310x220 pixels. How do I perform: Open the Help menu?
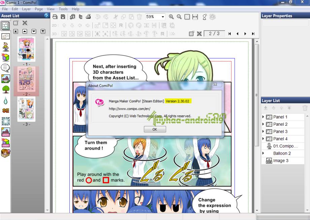(x=75, y=9)
